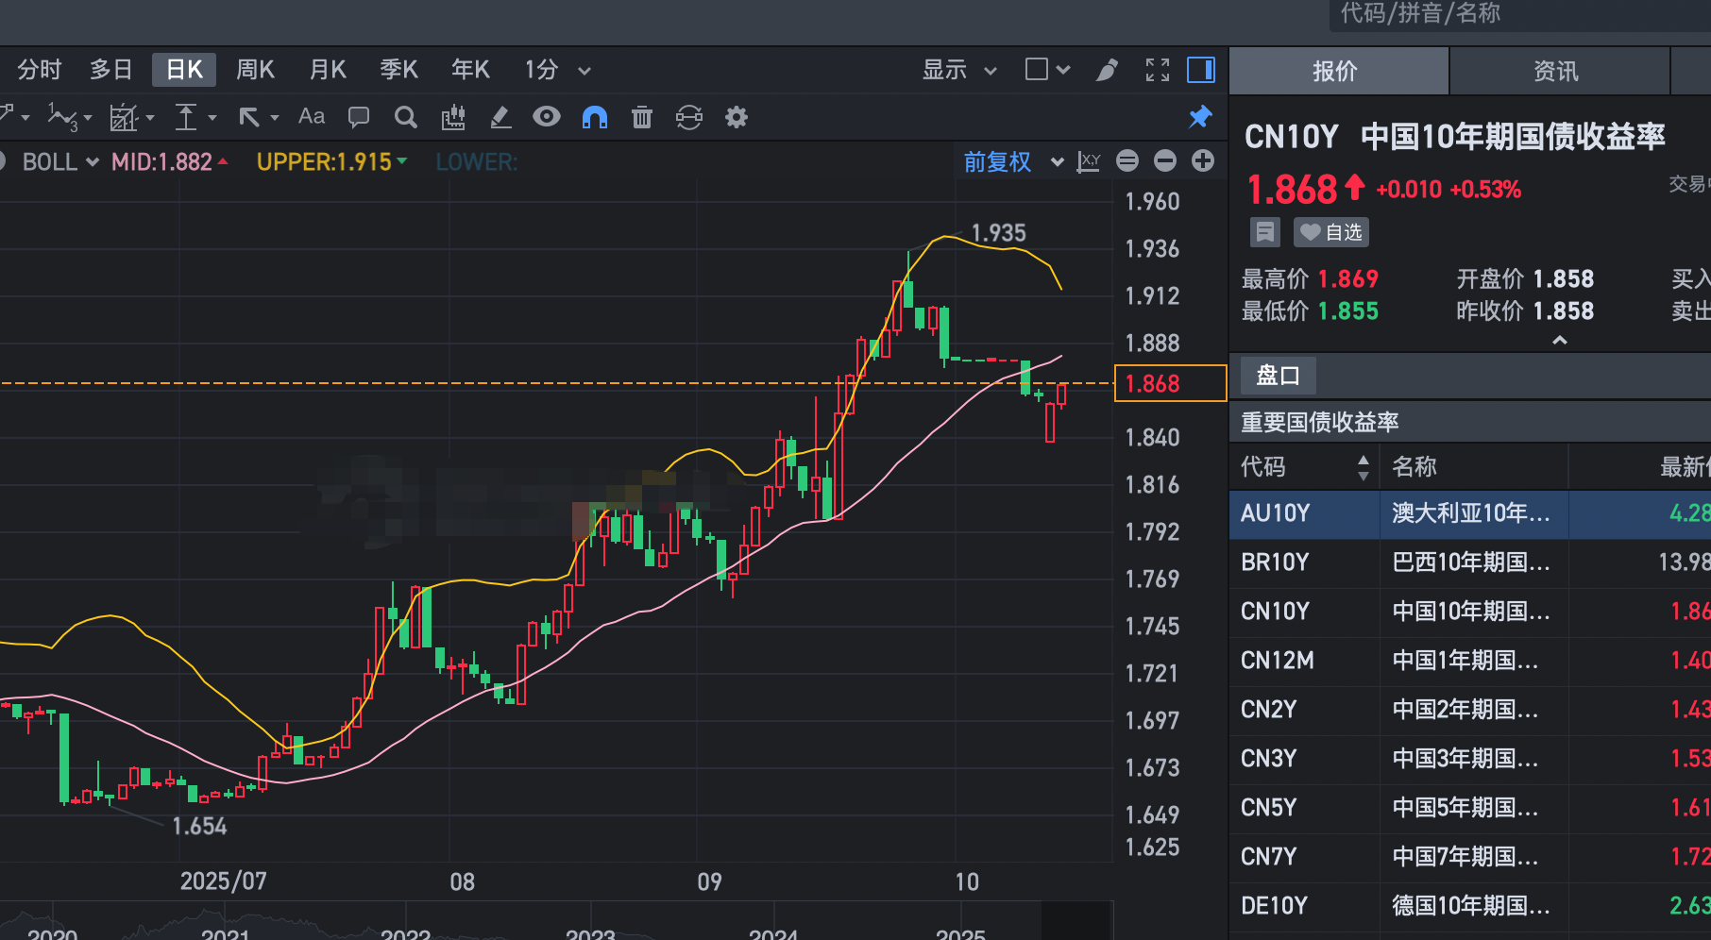Screen dimensions: 1711x940
Task: Toggle the right sidebar panel
Action: pyautogui.click(x=1201, y=70)
